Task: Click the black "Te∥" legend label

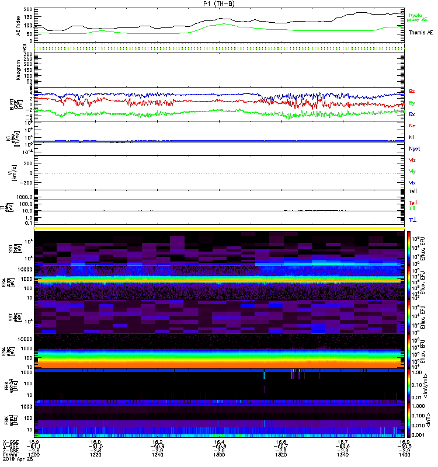Action: pyautogui.click(x=413, y=191)
